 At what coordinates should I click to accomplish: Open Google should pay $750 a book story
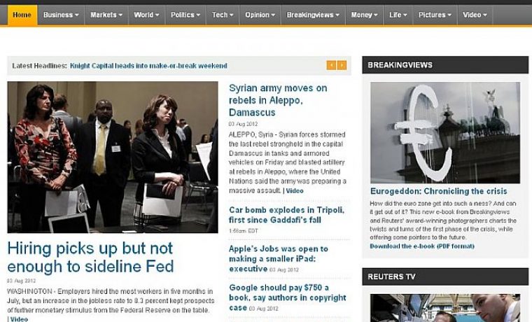[x=288, y=297]
